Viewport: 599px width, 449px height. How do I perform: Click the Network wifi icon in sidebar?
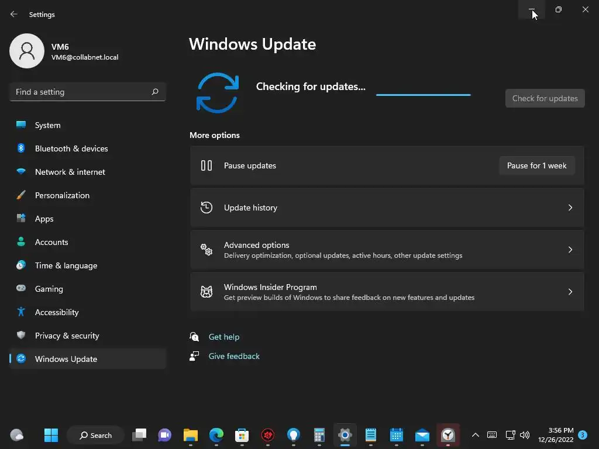coord(21,171)
